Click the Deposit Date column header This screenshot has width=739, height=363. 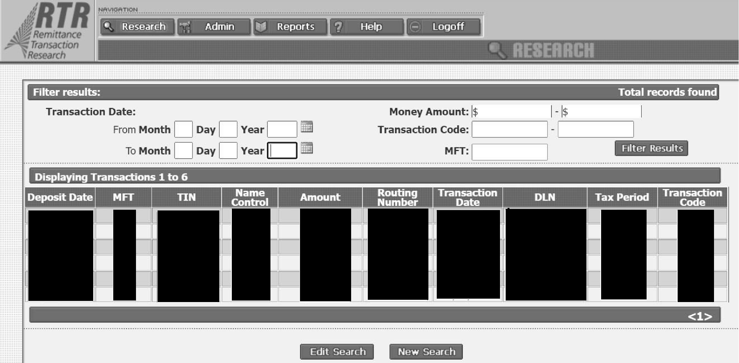(x=60, y=197)
